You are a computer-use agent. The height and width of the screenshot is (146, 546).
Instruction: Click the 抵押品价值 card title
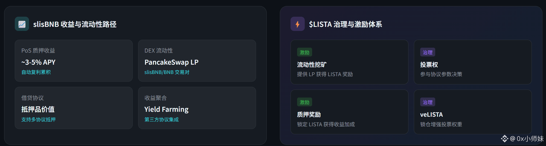click(38, 110)
